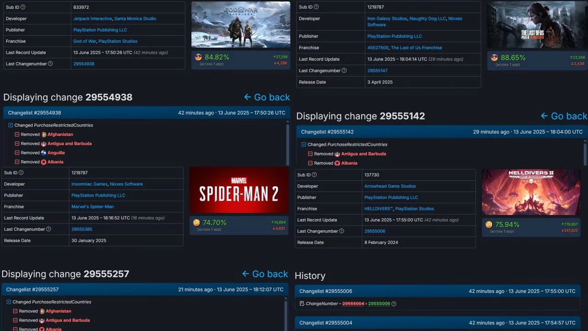588x331 pixels.
Task: Click Antigua and Barbuda flag in changelist #29555142
Action: click(337, 154)
